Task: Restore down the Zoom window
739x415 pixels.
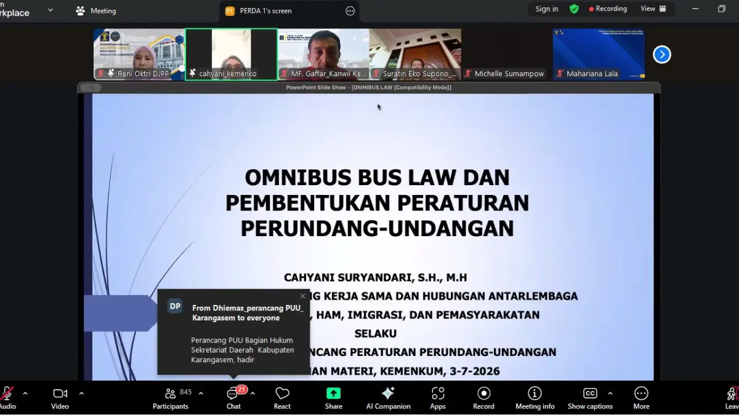Action: pyautogui.click(x=722, y=9)
